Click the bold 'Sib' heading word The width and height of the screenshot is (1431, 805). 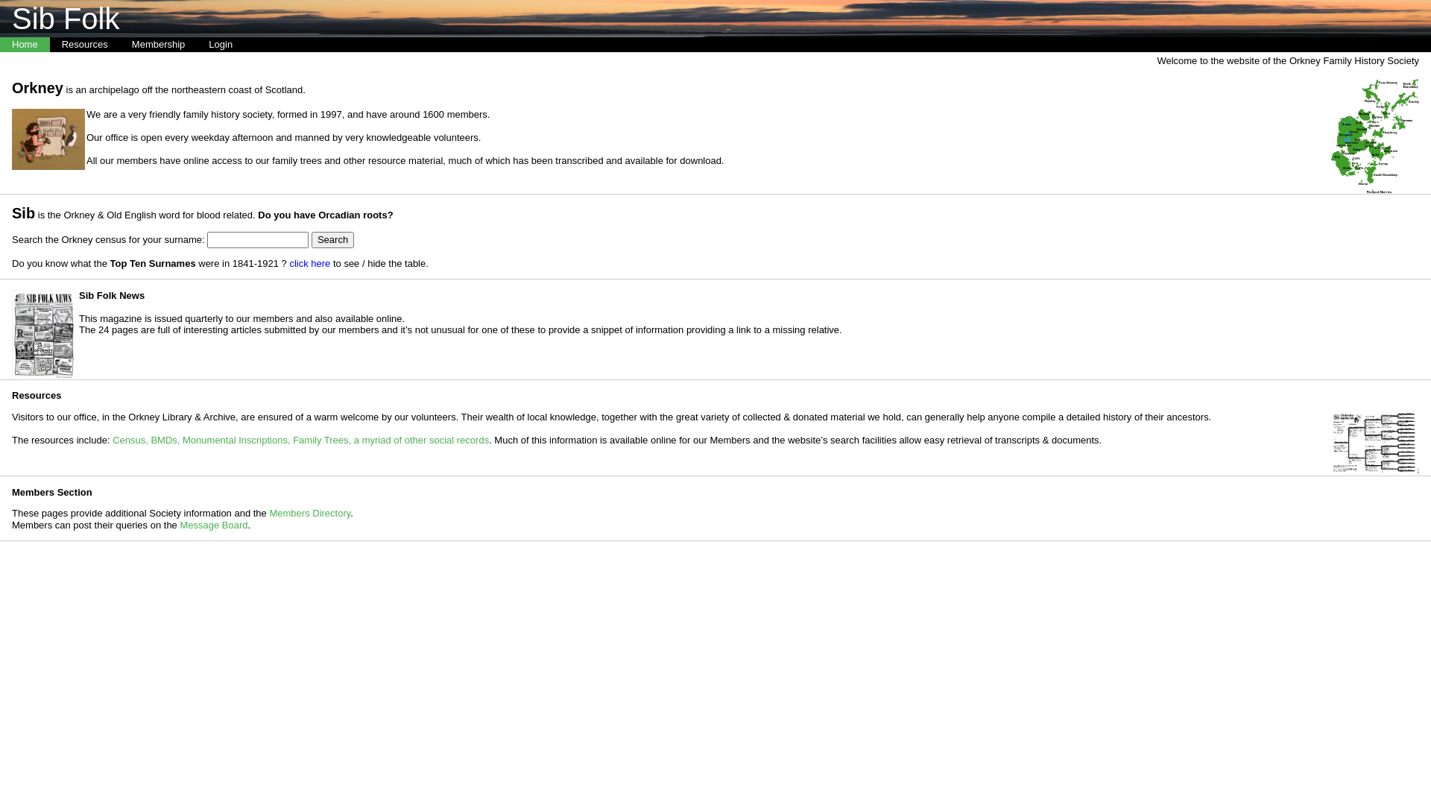pyautogui.click(x=23, y=213)
